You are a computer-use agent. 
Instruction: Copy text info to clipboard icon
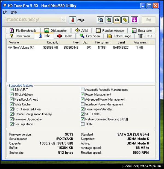pos(101,20)
